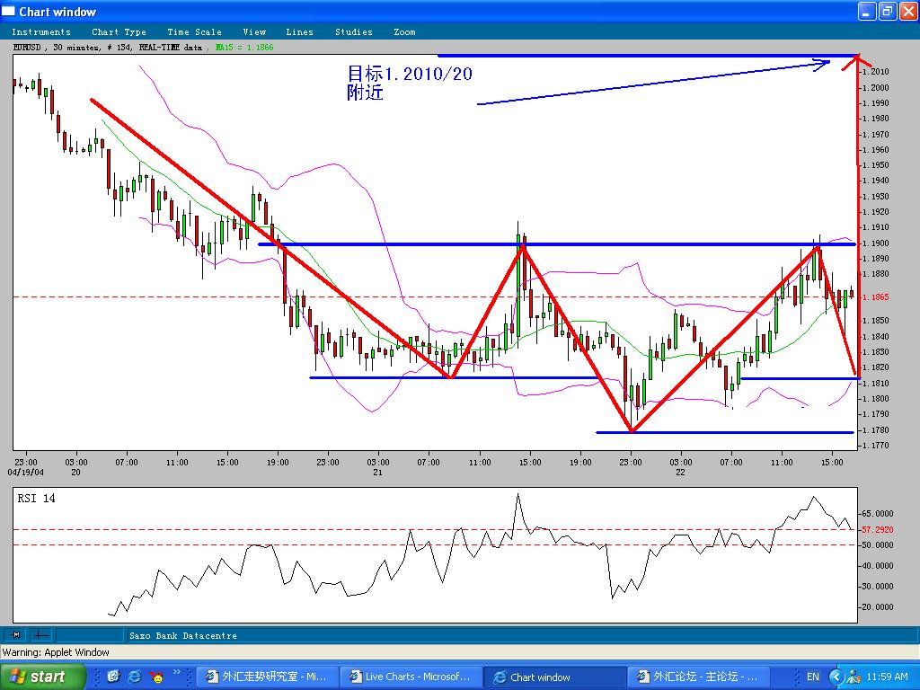Click the Start button
Image resolution: width=920 pixels, height=690 pixels.
[x=41, y=677]
